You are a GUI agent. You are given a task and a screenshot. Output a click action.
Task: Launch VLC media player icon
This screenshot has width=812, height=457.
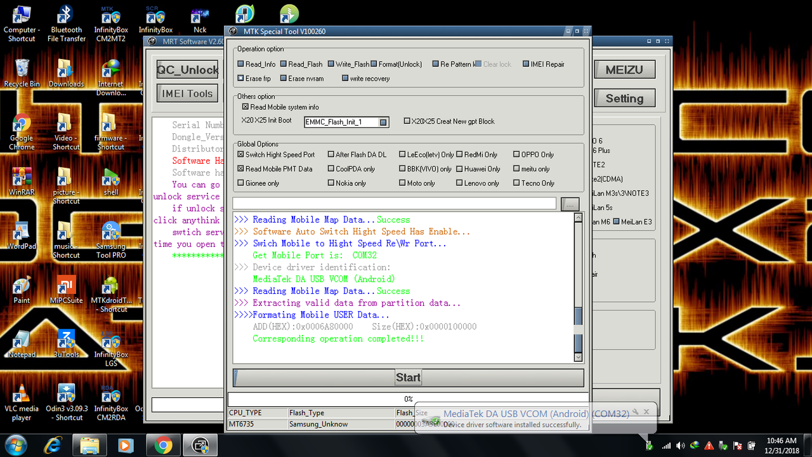click(22, 402)
